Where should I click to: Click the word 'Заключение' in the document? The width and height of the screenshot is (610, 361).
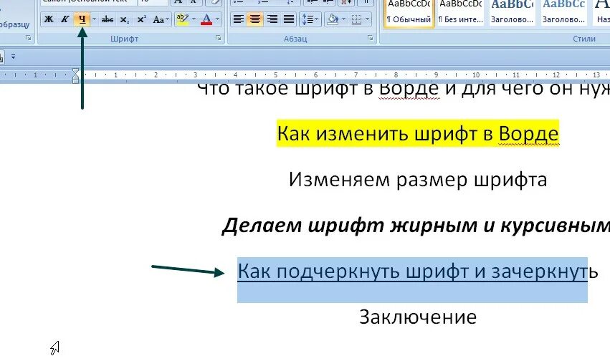pos(418,317)
